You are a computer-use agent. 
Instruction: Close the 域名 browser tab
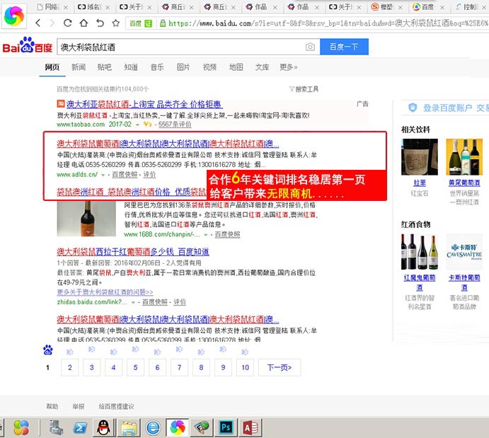(x=108, y=8)
